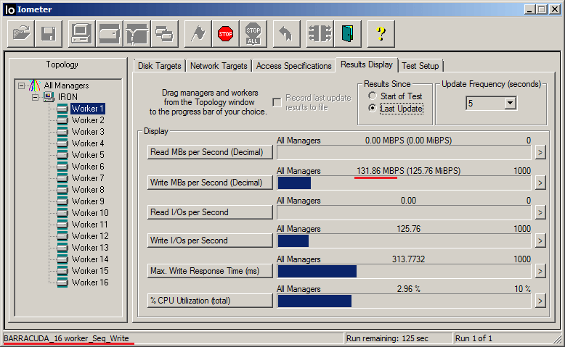The height and width of the screenshot is (347, 565).
Task: Click the Open test configuration file icon
Action: click(22, 33)
